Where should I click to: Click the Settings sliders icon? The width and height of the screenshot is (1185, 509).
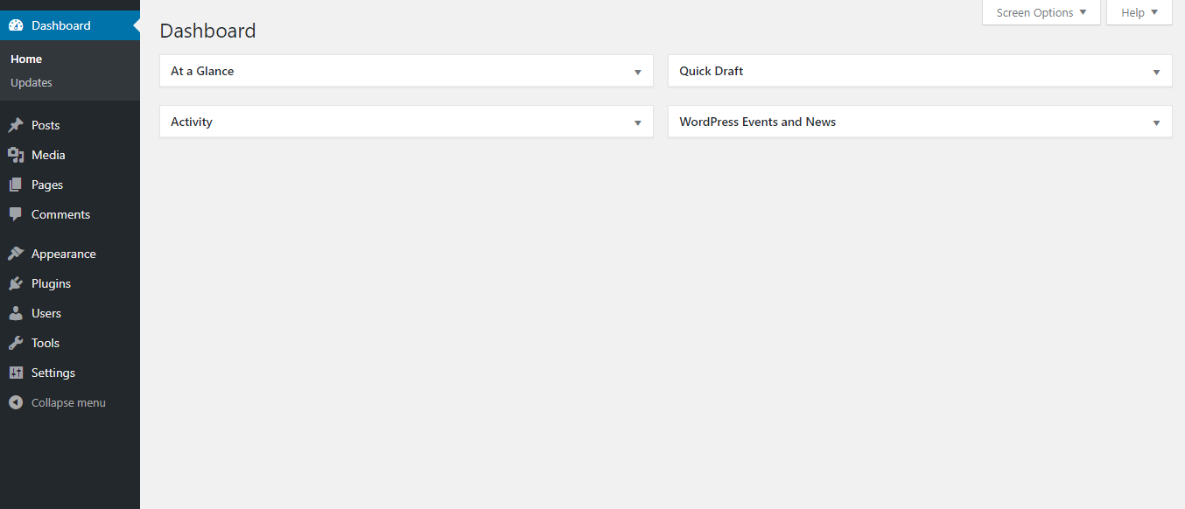tap(16, 373)
